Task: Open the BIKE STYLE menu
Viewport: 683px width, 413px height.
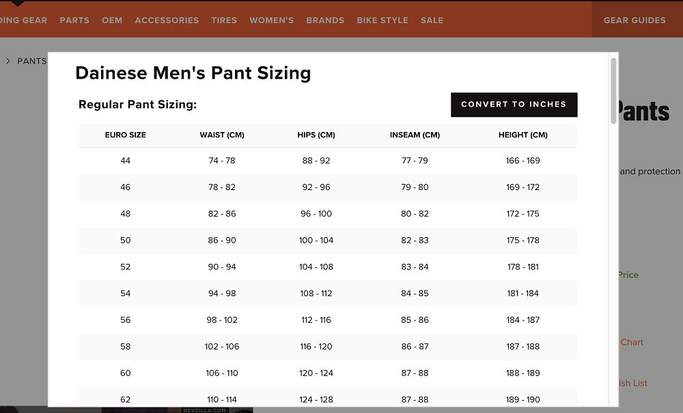Action: [382, 20]
